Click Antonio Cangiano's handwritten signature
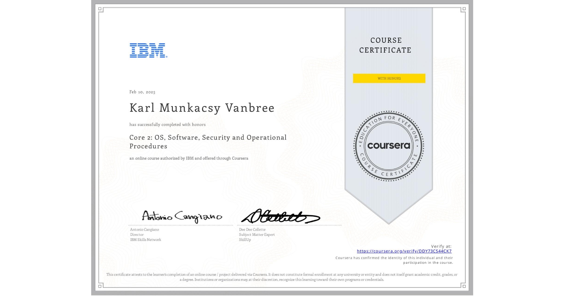This screenshot has height=296, width=565. (182, 216)
